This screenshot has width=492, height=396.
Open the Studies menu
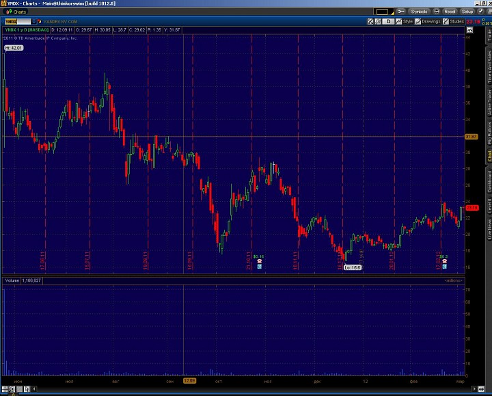454,21
